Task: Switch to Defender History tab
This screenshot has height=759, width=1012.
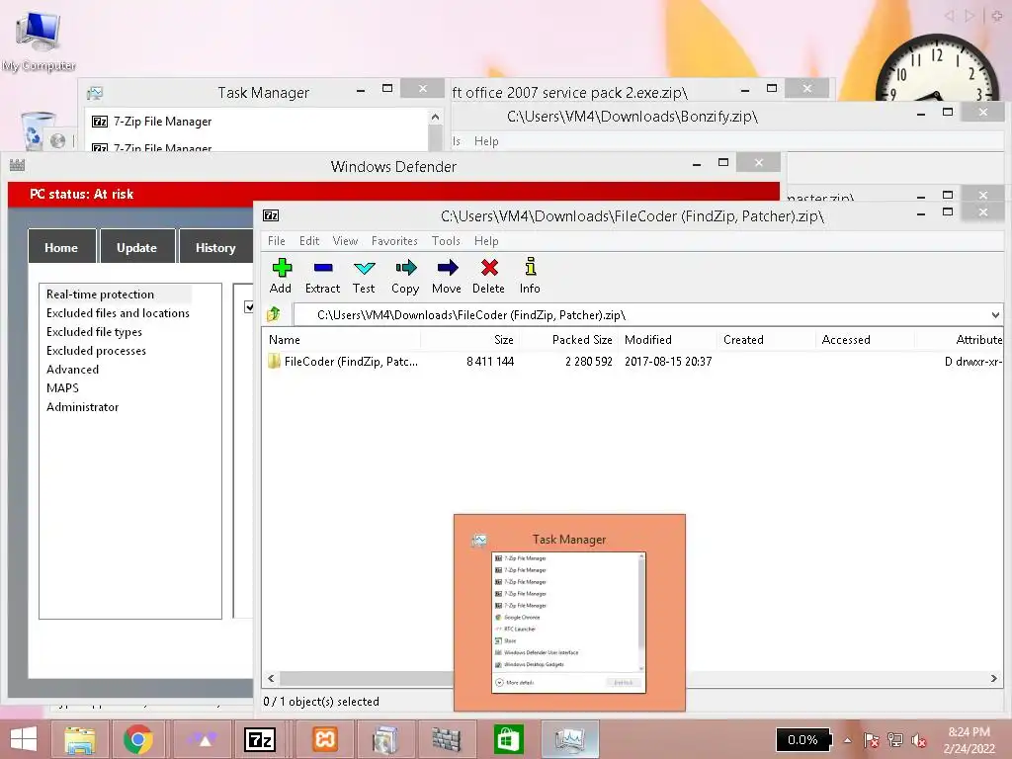Action: [x=215, y=247]
